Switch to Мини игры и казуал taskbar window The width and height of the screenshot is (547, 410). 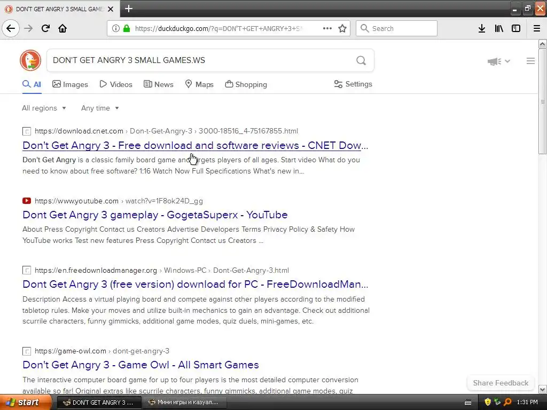[x=184, y=403]
